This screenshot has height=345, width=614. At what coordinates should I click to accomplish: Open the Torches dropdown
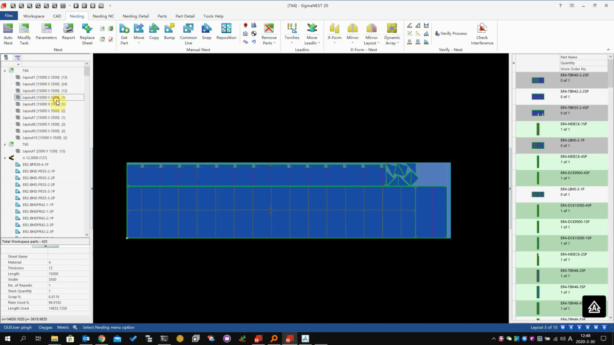click(x=292, y=33)
